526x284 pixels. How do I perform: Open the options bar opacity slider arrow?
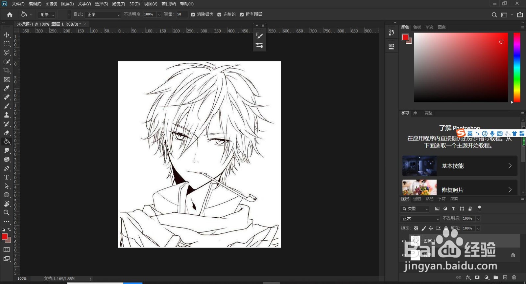click(159, 15)
